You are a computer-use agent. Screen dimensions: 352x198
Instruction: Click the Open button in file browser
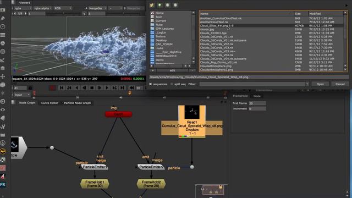tap(320, 84)
